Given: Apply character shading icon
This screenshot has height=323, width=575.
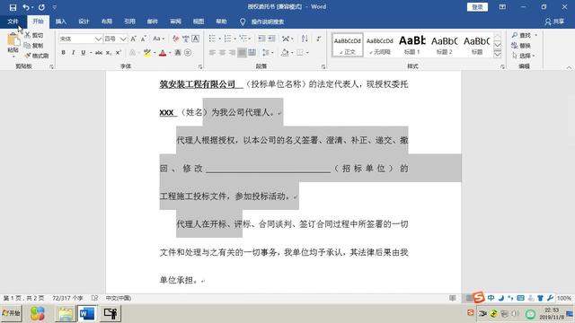Looking at the screenshot, I should pyautogui.click(x=178, y=53).
